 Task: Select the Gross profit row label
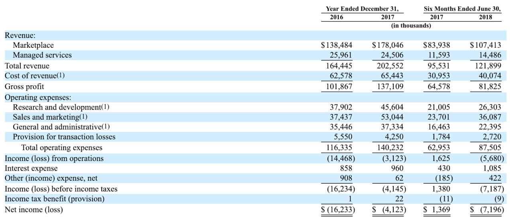(x=24, y=86)
